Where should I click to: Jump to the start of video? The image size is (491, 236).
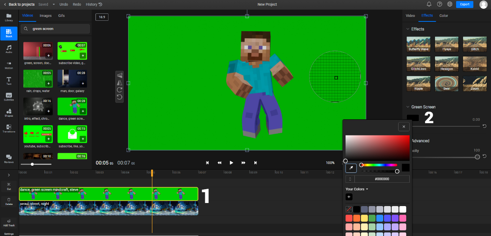tap(208, 163)
